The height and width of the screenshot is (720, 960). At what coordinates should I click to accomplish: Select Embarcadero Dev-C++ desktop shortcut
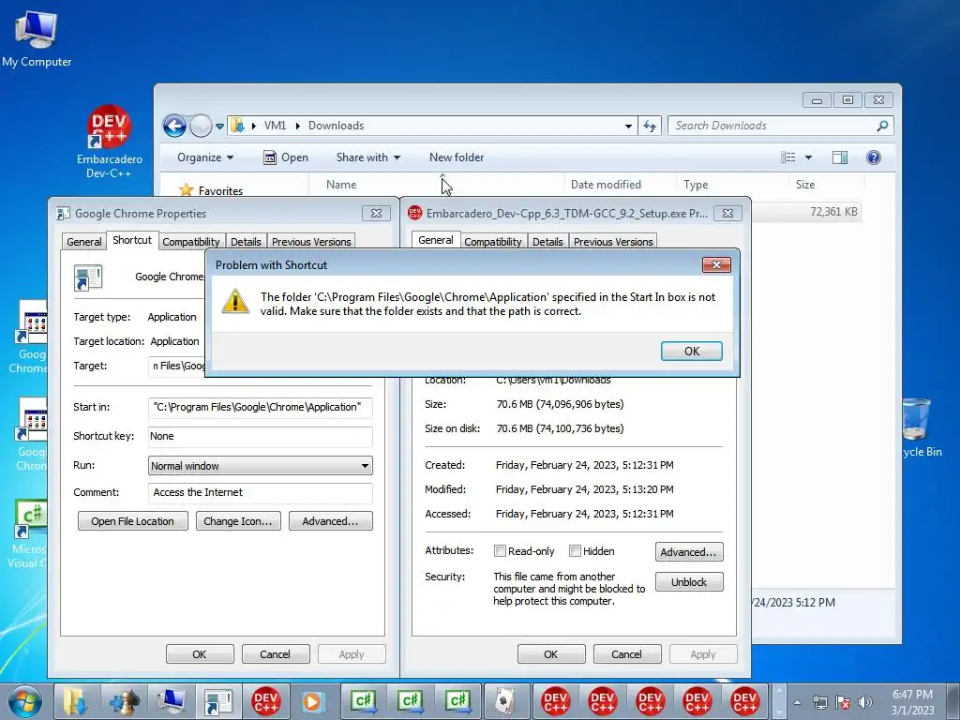tap(109, 142)
